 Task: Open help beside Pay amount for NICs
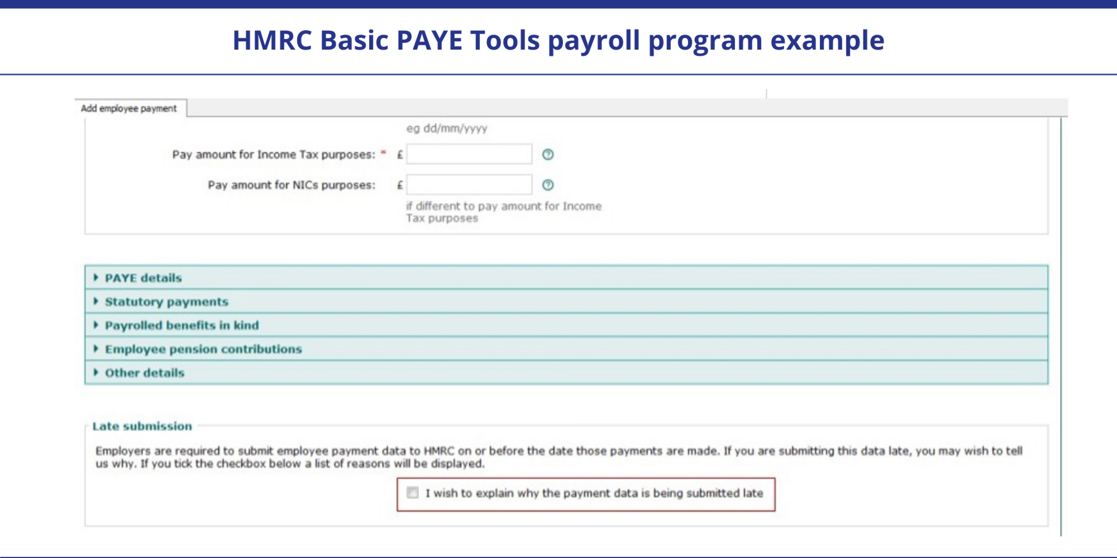(x=548, y=185)
